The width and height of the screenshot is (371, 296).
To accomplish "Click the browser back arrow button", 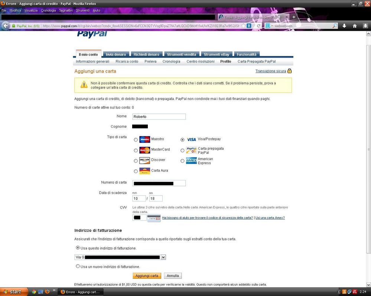I will point(6,26).
